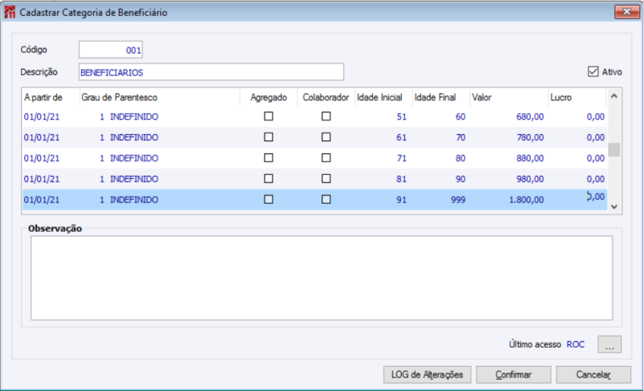Screen dimensions: 643x391
Task: Click Idade Inicial cell 51
Action: [x=401, y=116]
